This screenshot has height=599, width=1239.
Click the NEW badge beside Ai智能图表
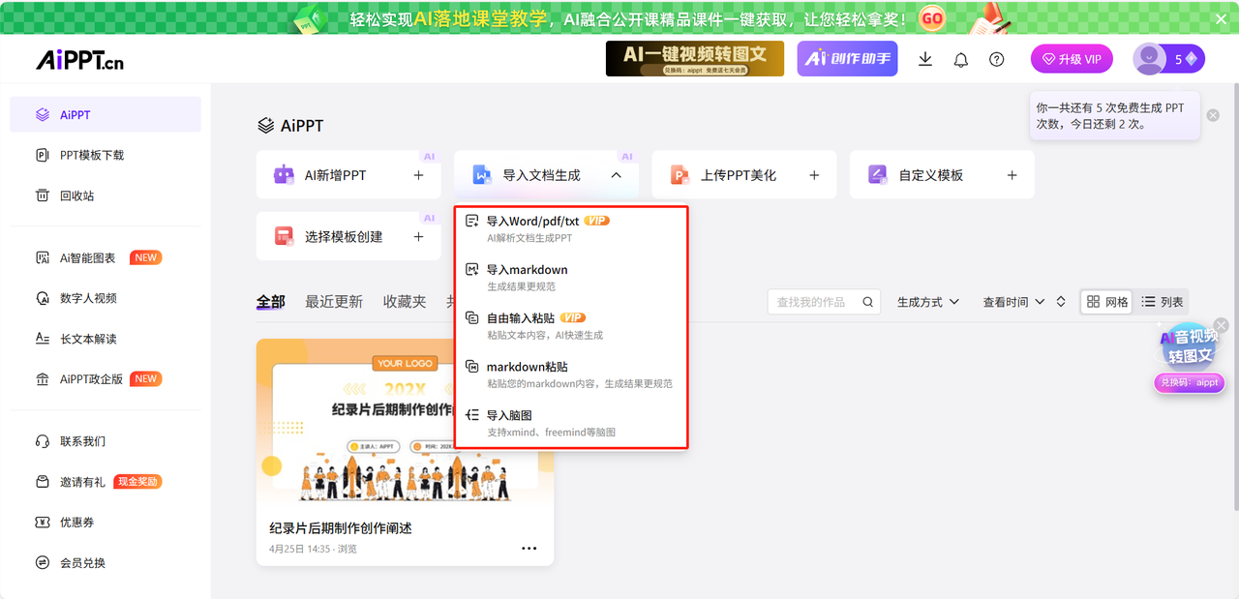point(146,257)
